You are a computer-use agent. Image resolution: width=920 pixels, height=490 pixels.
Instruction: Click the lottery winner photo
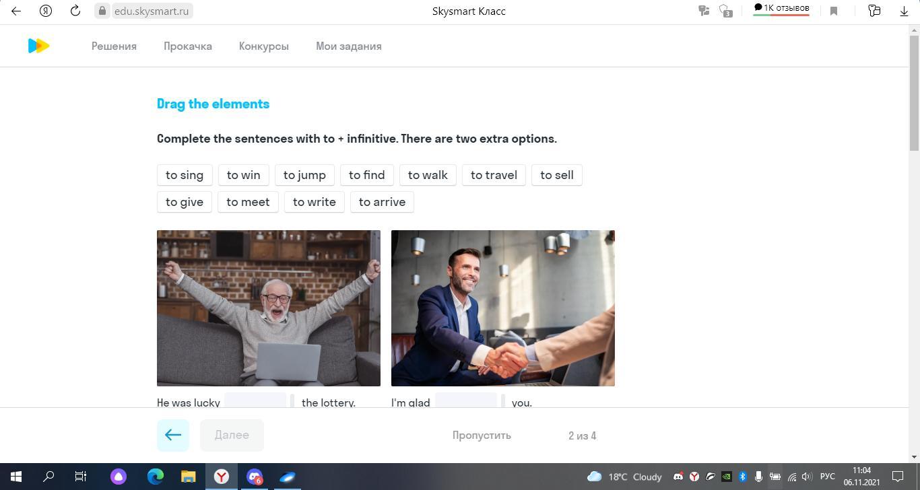click(x=269, y=308)
